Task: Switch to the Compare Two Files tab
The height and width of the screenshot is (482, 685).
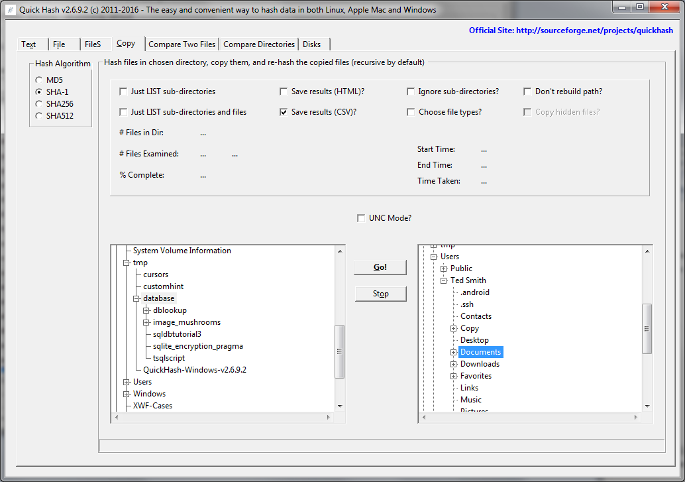Action: click(x=182, y=44)
